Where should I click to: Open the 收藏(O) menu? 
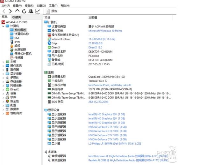[x=41, y=6]
